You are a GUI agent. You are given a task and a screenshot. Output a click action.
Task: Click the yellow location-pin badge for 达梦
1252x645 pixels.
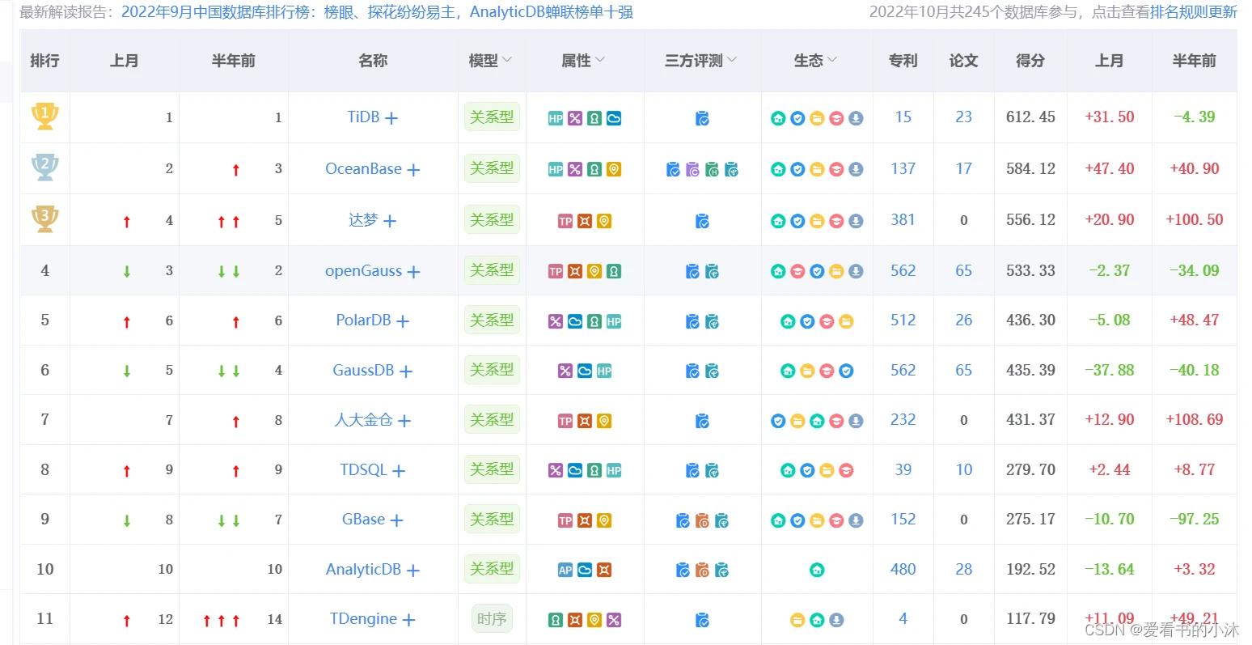pos(605,219)
